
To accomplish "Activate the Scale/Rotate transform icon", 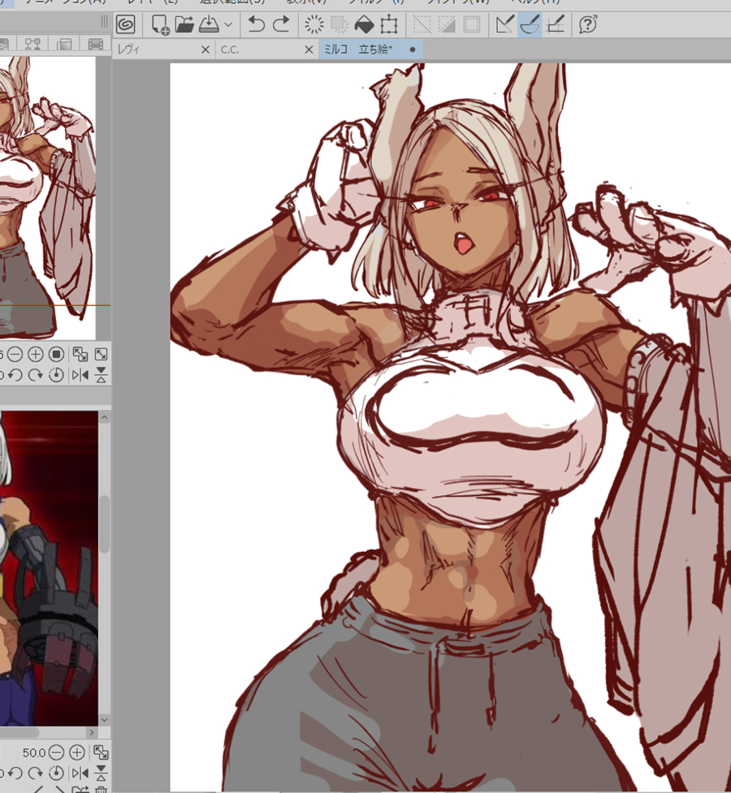I will [x=389, y=24].
